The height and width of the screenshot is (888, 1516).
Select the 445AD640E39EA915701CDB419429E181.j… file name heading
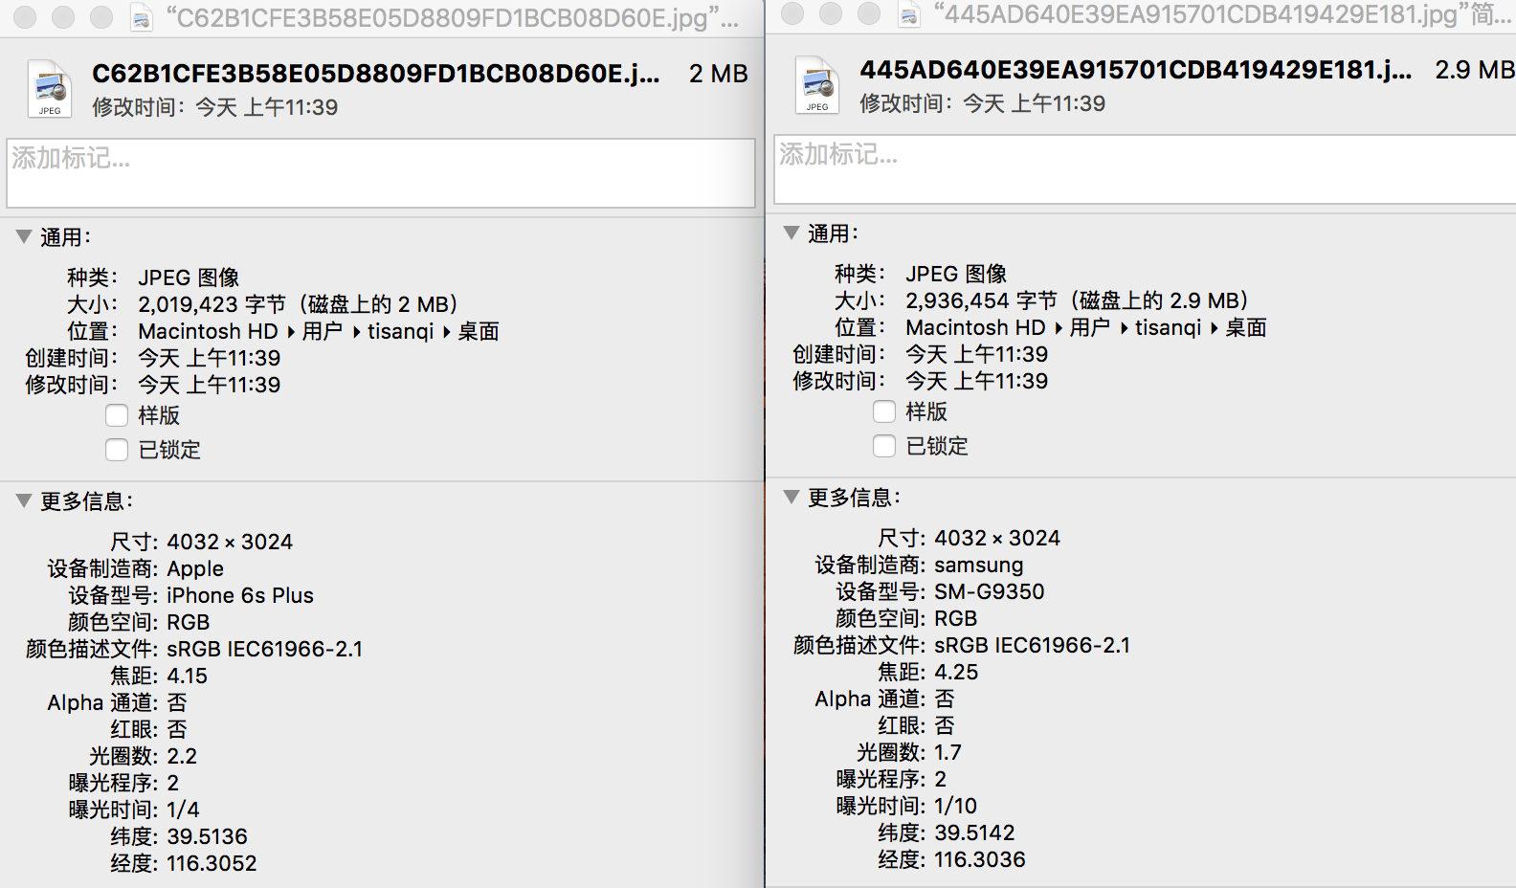(x=1135, y=70)
